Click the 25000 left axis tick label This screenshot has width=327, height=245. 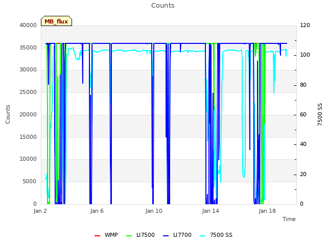28,92
